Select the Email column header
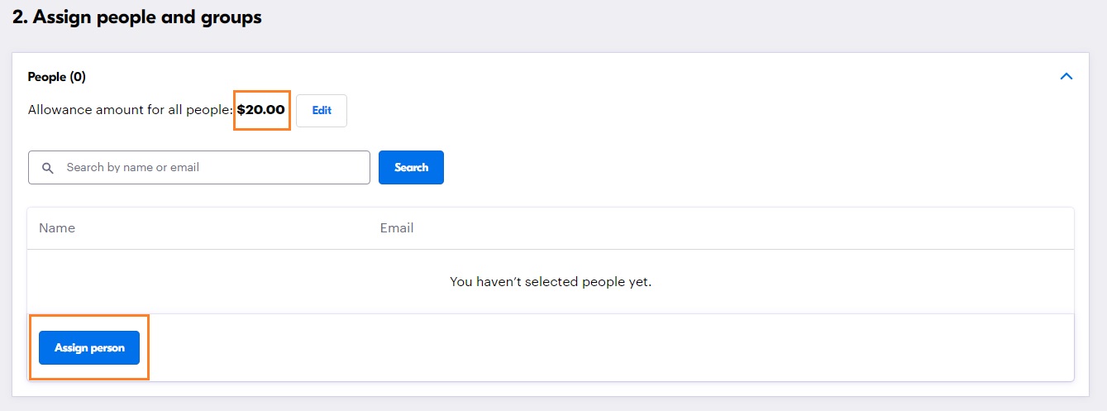Screen dimensions: 1107x411 [397, 228]
